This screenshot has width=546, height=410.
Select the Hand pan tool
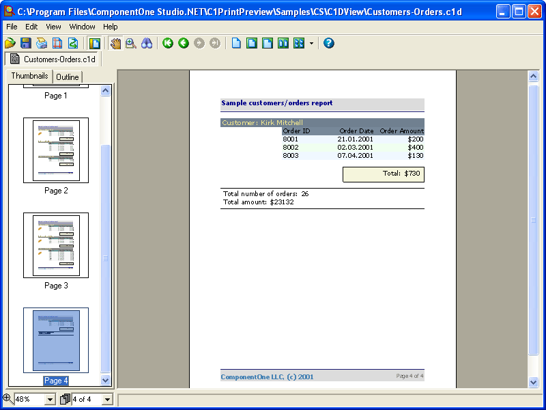115,43
